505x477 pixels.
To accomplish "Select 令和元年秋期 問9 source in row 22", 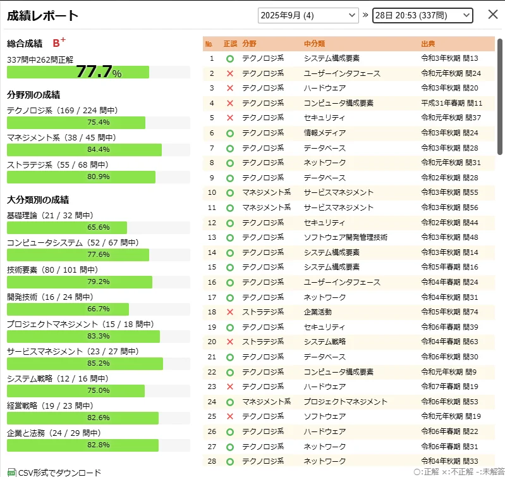I will pos(449,372).
